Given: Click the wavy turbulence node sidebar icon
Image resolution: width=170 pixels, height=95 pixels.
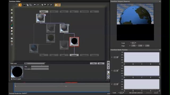Looking at the screenshot, I should tap(12, 38).
